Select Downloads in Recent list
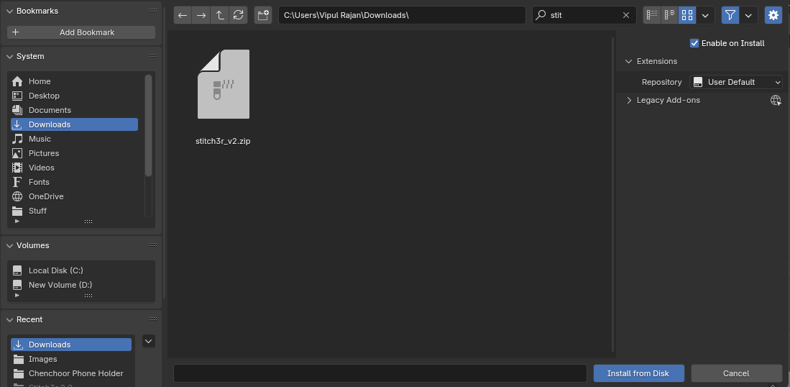 pos(71,345)
